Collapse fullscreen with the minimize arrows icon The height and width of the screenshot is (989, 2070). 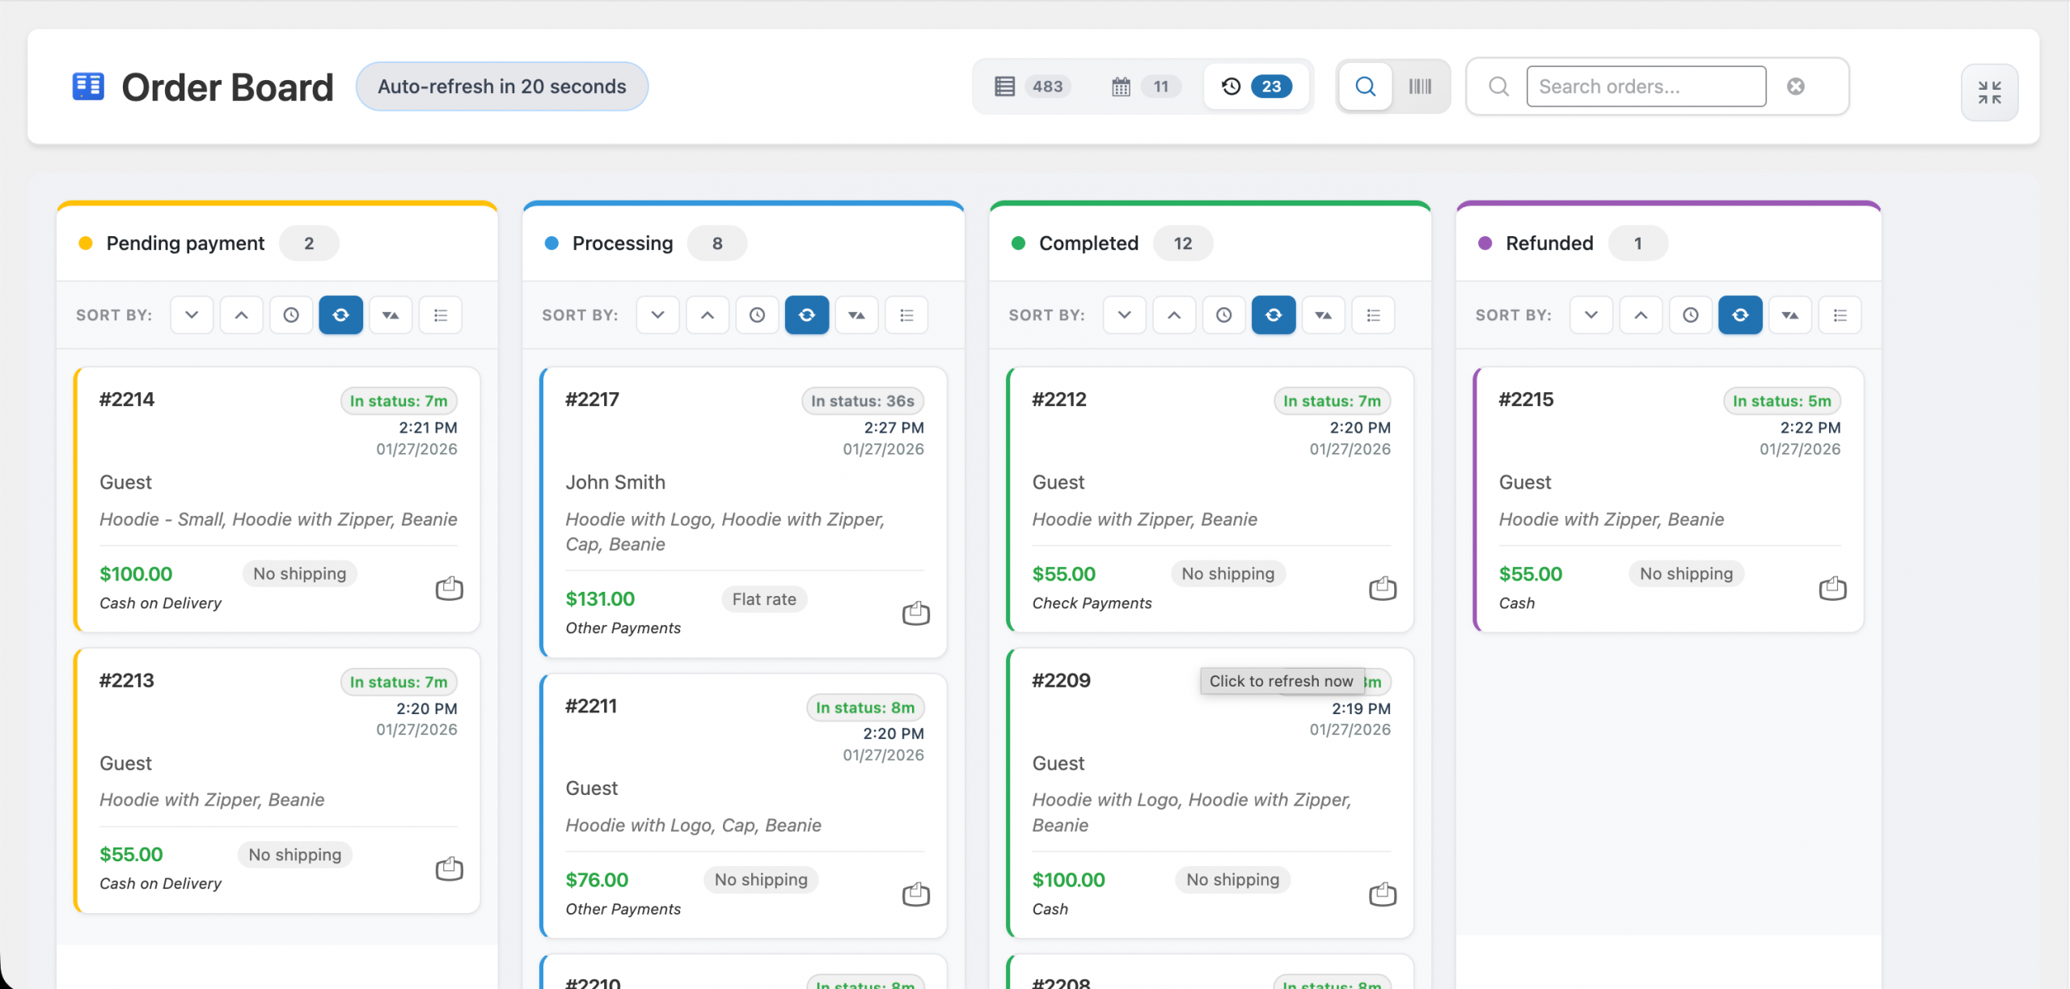point(1989,92)
